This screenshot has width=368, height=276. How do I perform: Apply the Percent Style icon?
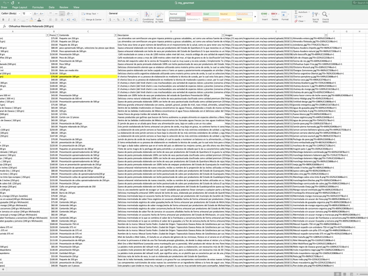click(118, 20)
